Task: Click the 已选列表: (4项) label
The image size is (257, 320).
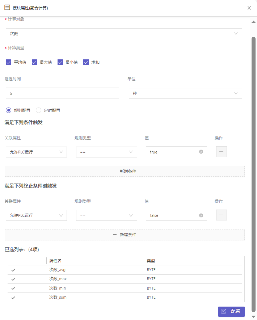Action: tap(22, 249)
